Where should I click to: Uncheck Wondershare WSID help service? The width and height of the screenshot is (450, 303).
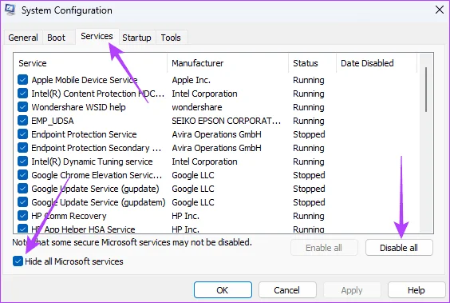click(22, 107)
